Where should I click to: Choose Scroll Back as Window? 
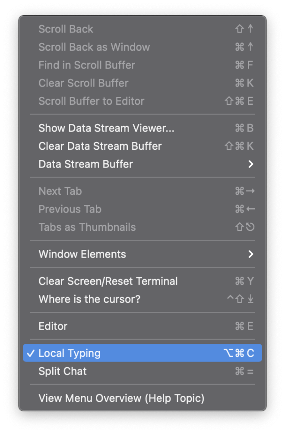[94, 47]
